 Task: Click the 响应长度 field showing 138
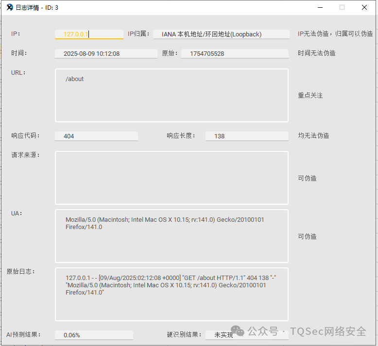point(247,136)
